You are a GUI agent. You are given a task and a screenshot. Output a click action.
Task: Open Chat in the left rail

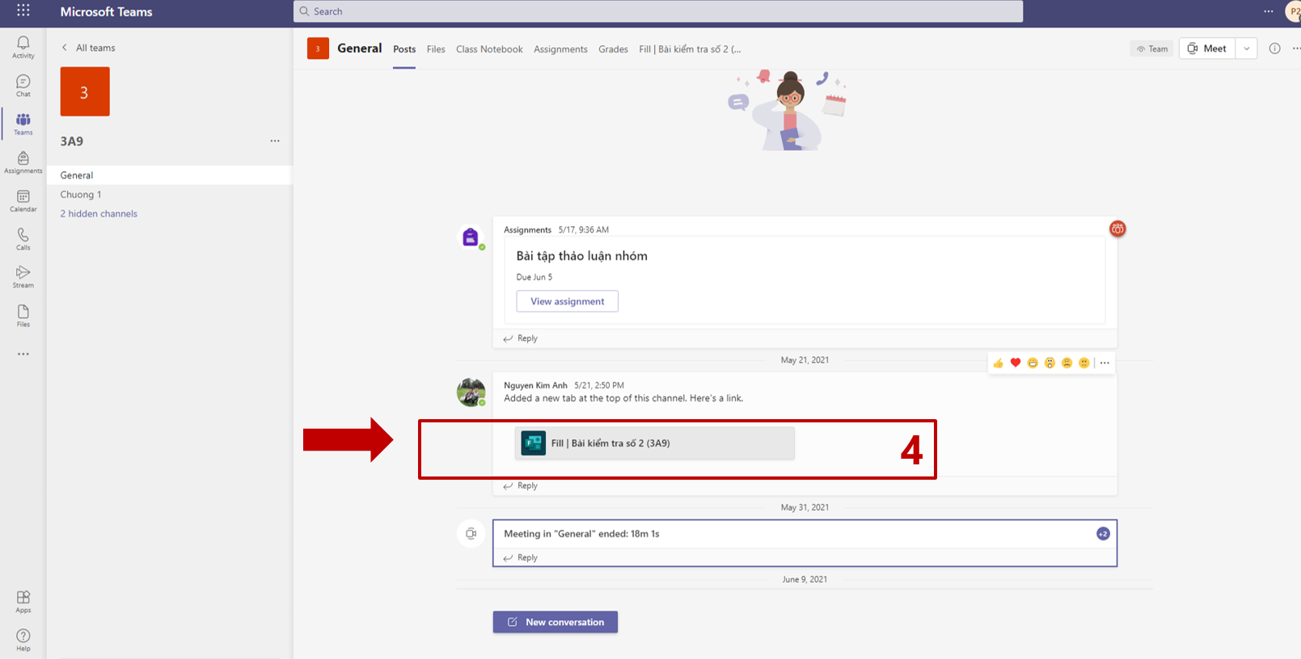(23, 85)
